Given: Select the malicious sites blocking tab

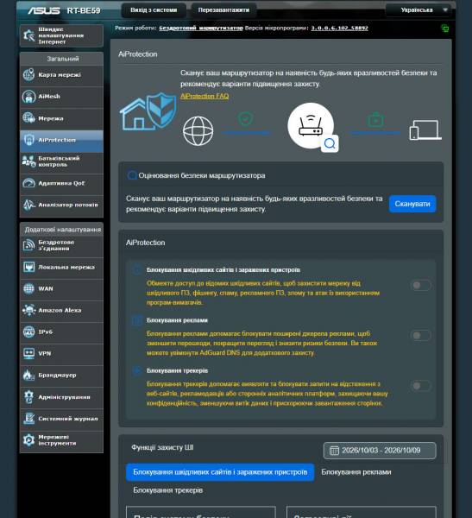Looking at the screenshot, I should [220, 472].
